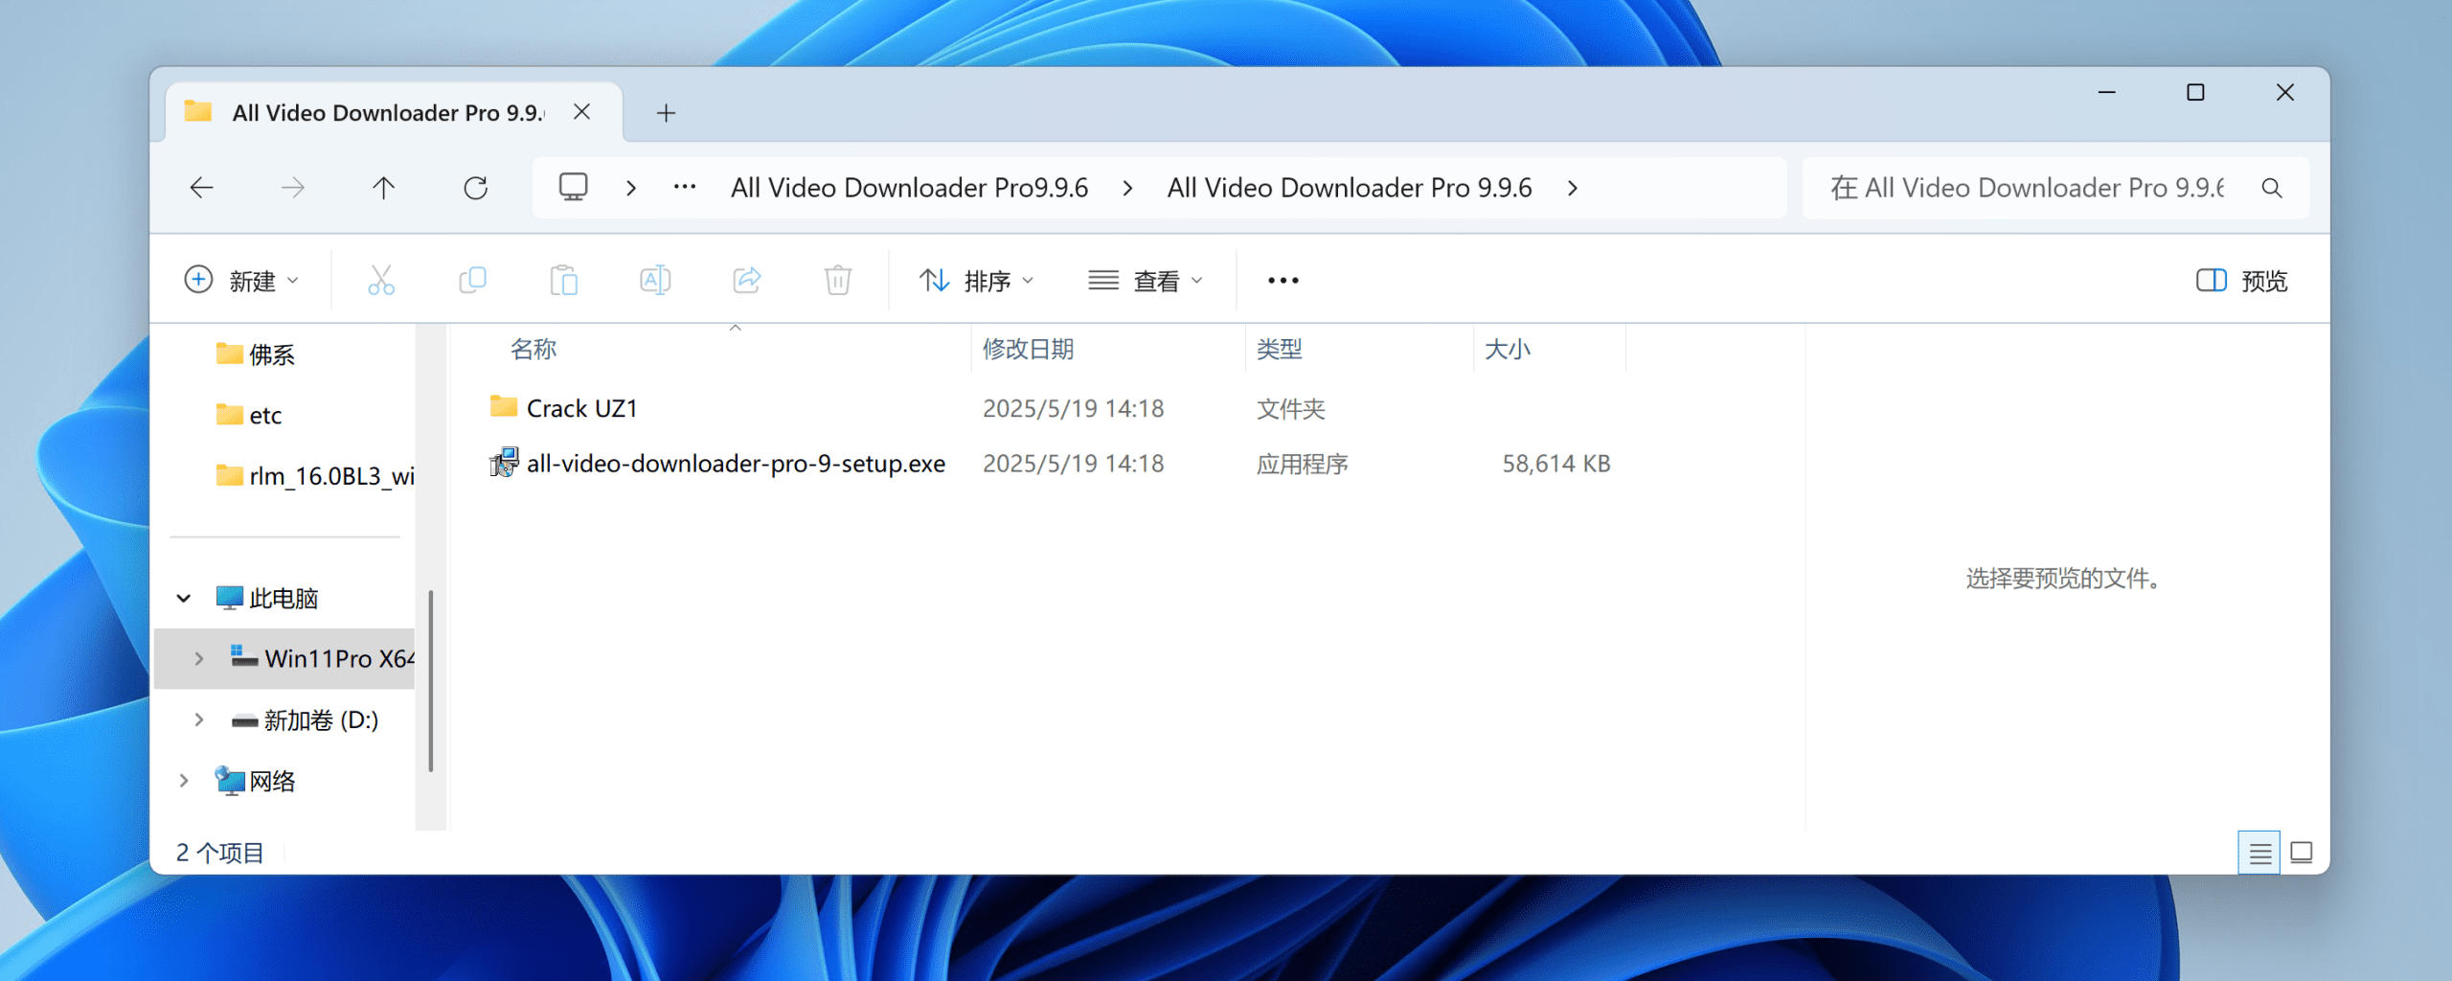The image size is (2452, 981).
Task: Select the Crack UZ1 folder
Action: pos(581,409)
